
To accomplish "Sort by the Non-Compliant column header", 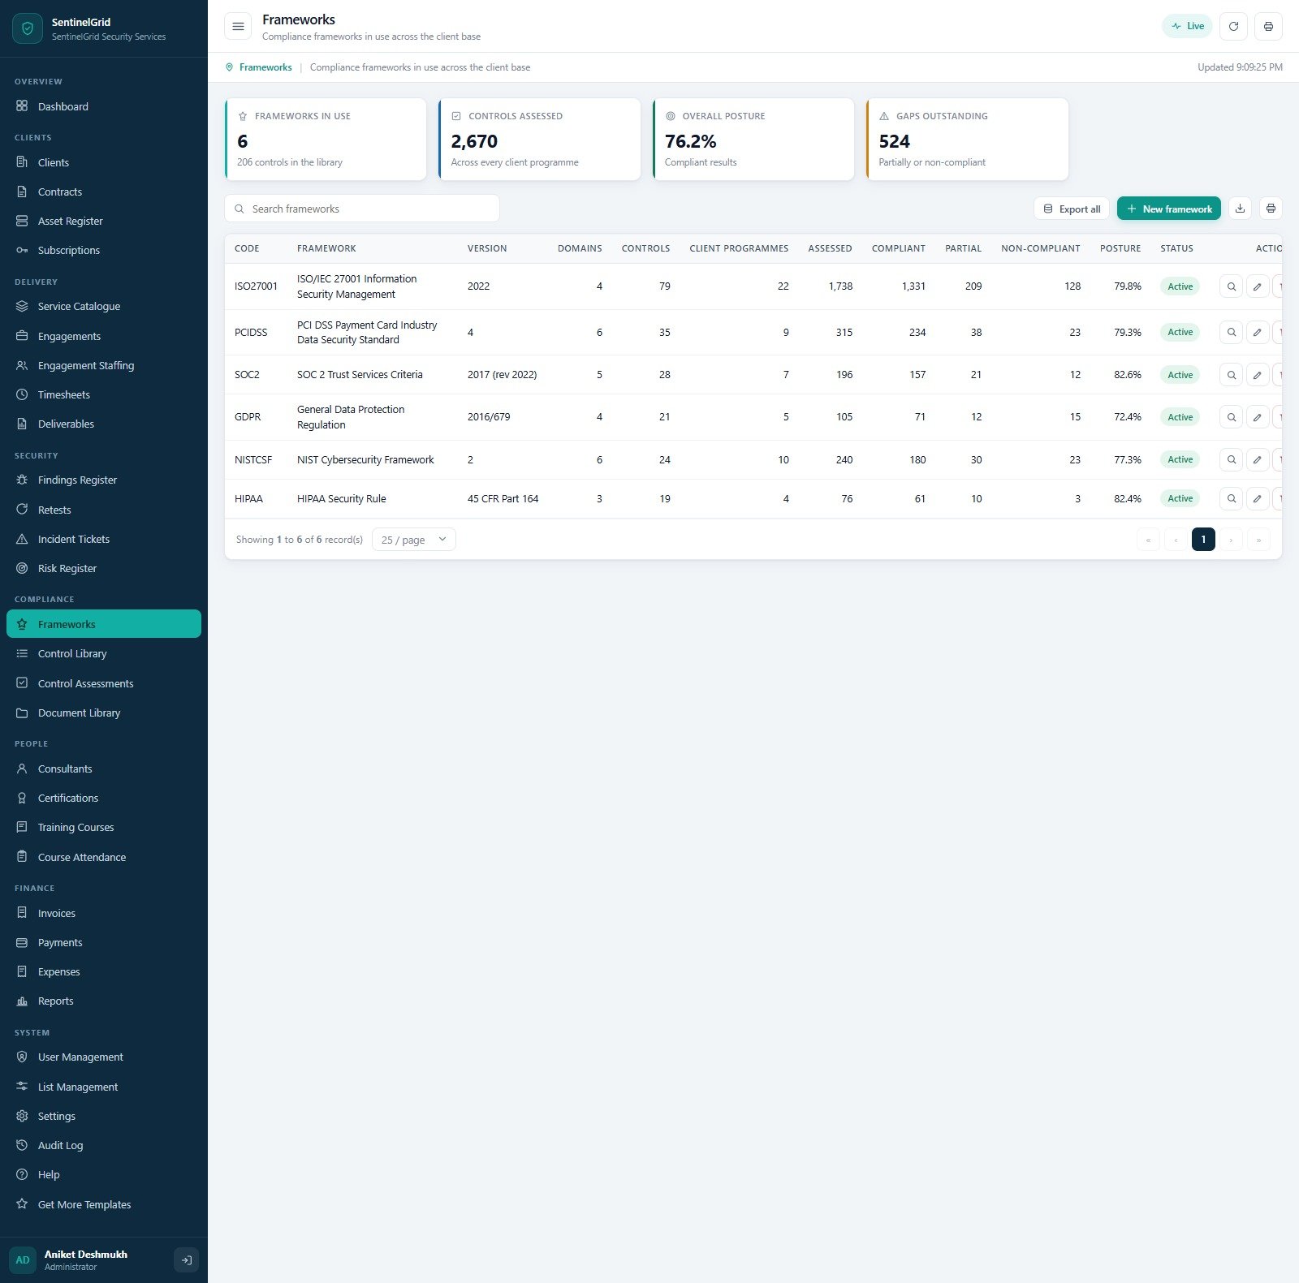I will tap(1040, 248).
